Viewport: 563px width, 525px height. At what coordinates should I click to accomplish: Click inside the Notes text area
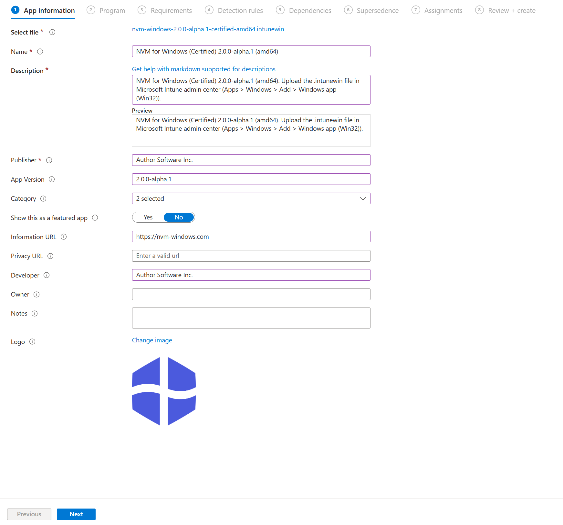pos(251,318)
